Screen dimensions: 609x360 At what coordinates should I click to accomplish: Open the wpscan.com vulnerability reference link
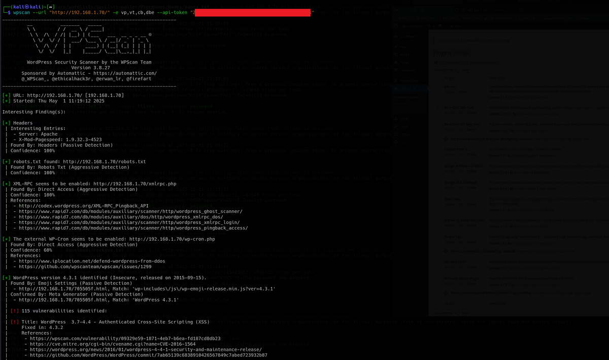[x=125, y=338]
